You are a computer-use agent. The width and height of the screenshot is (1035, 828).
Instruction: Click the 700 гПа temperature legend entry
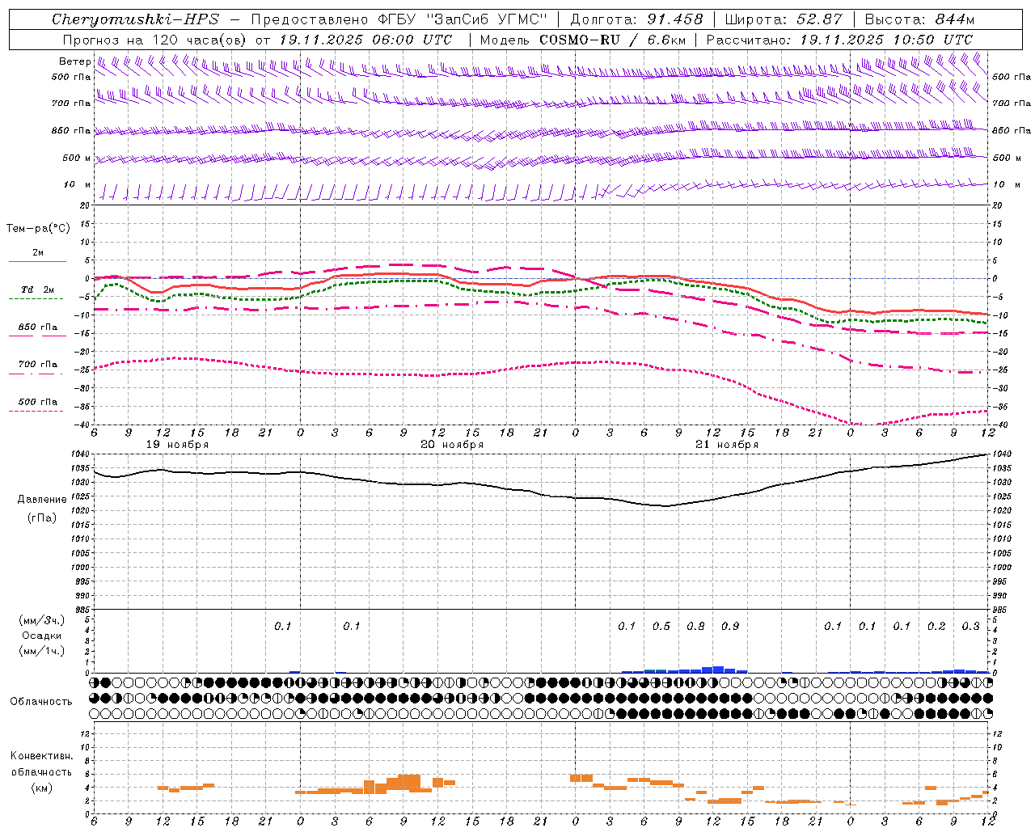coord(37,365)
